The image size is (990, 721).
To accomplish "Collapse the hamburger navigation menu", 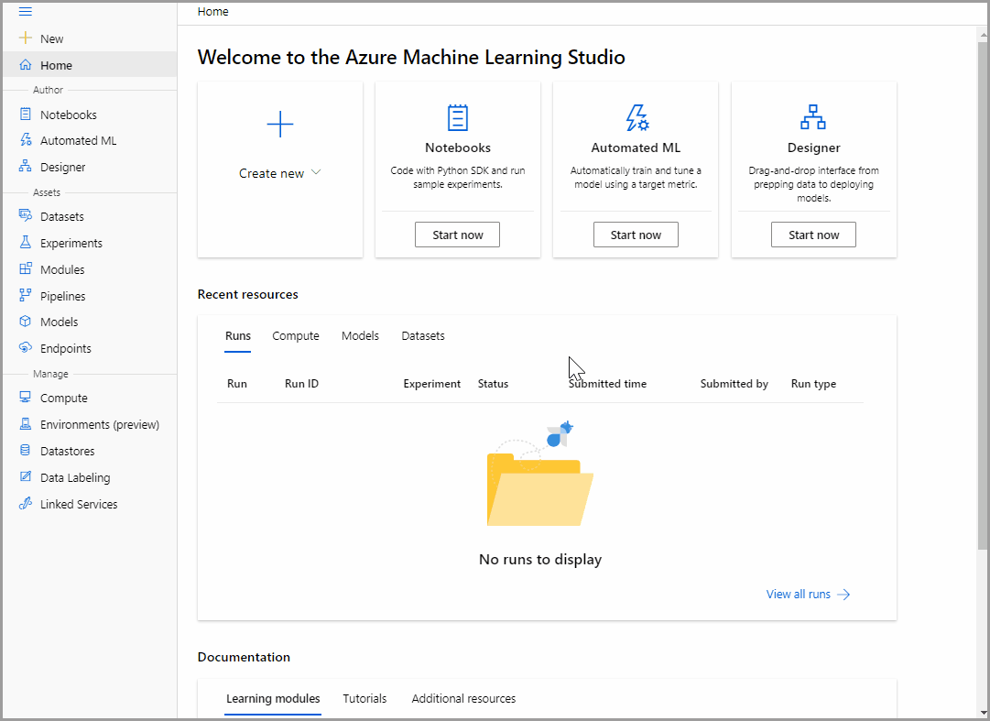I will 26,12.
